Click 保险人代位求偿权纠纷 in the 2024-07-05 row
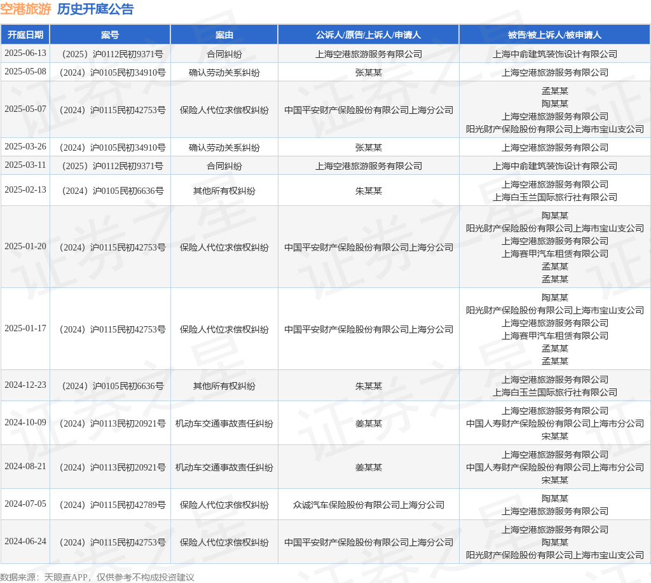Screen dimensions: 651x583 pyautogui.click(x=224, y=505)
